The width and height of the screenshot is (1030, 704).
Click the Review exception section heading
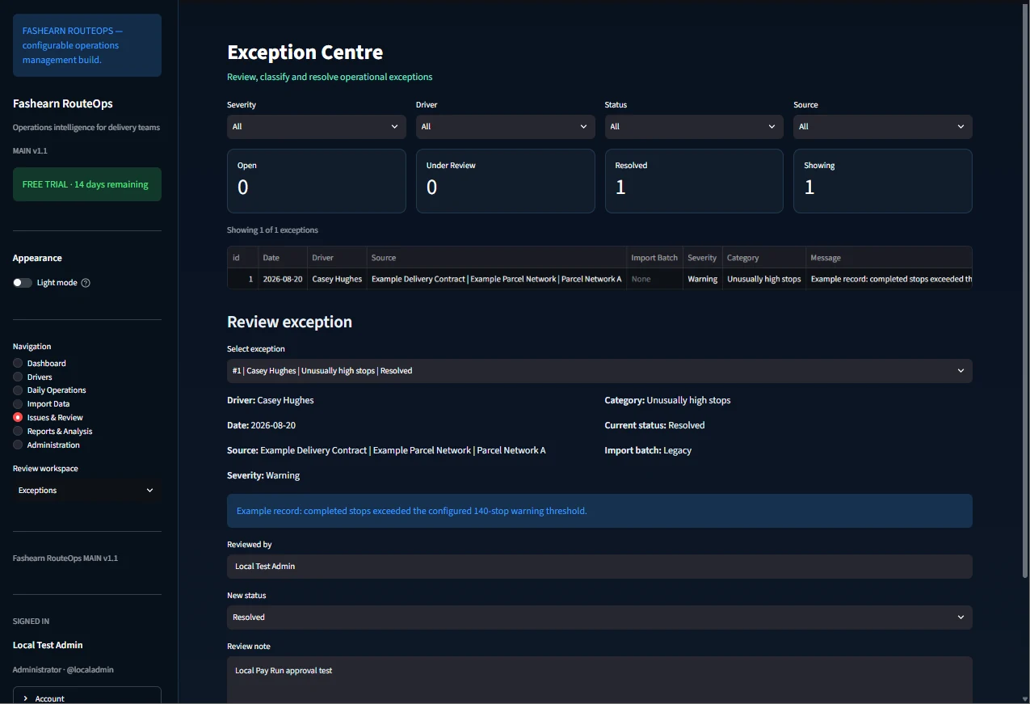tap(290, 322)
